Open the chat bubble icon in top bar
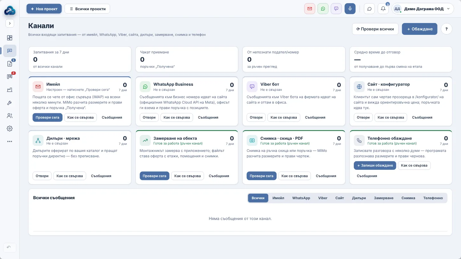Viewport: 461px width, 259px height. pos(369,9)
